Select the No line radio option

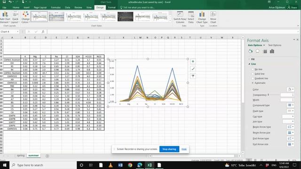(x=253, y=69)
